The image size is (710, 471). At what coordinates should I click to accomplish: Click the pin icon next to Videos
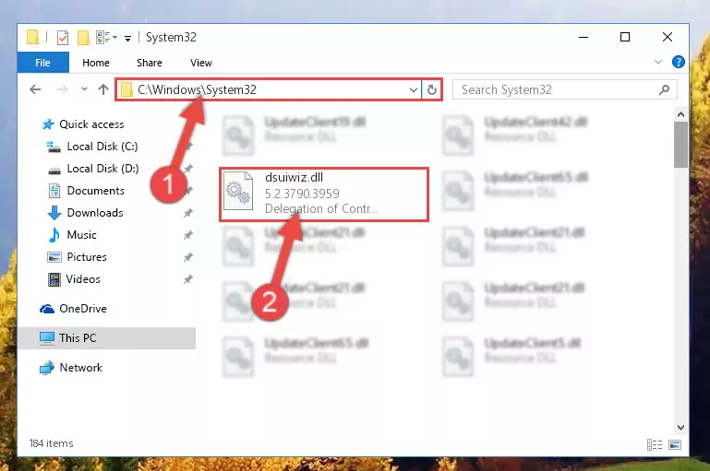click(x=188, y=279)
